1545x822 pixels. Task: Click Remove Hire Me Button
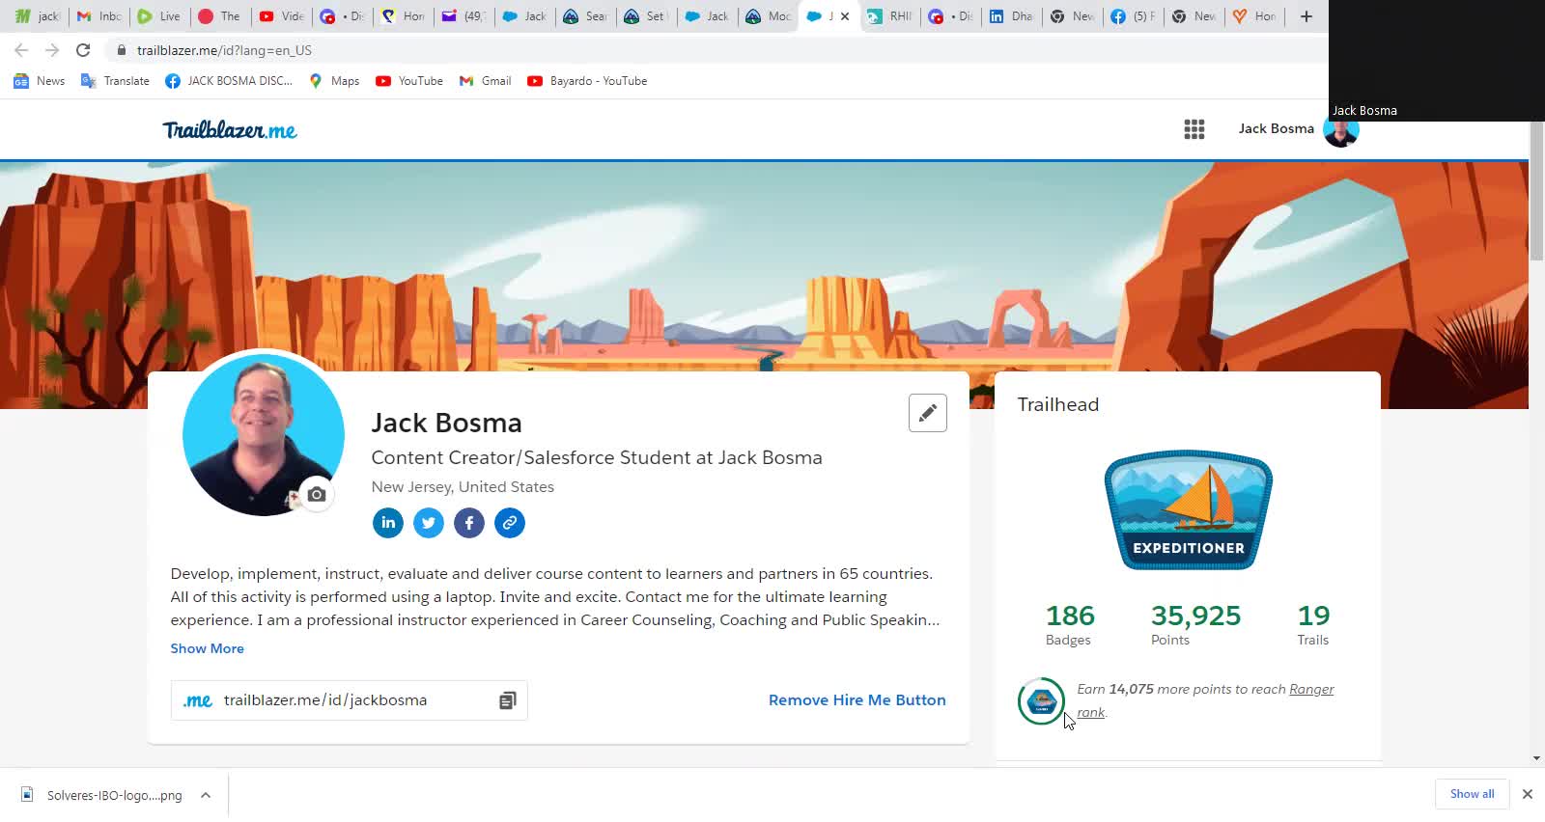pyautogui.click(x=857, y=700)
